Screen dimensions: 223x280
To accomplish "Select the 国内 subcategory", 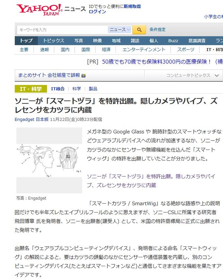I will [x=65, y=50].
